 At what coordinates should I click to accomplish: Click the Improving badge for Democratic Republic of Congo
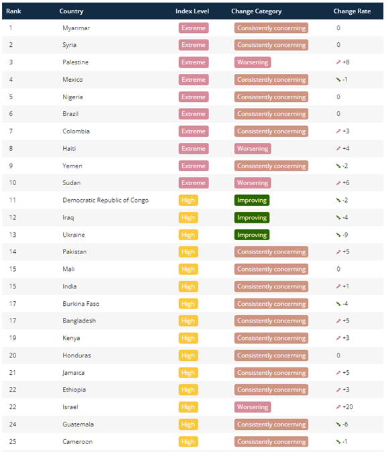pos(252,200)
